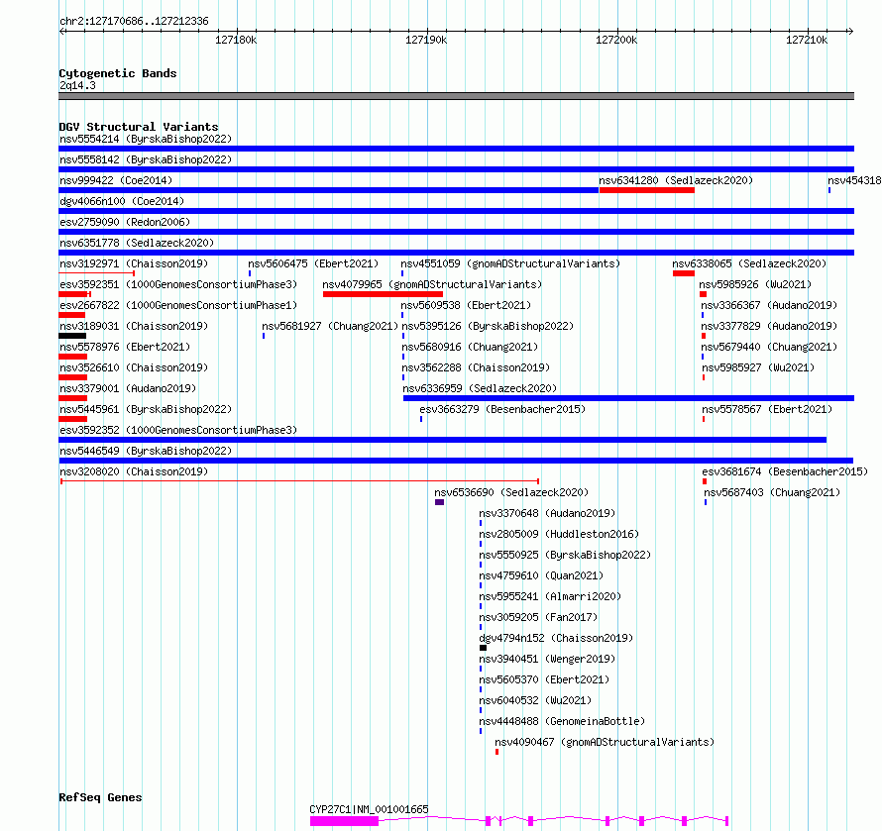Select nsv3940451 (Wenger2019) label
The image size is (882, 831).
click(x=547, y=659)
